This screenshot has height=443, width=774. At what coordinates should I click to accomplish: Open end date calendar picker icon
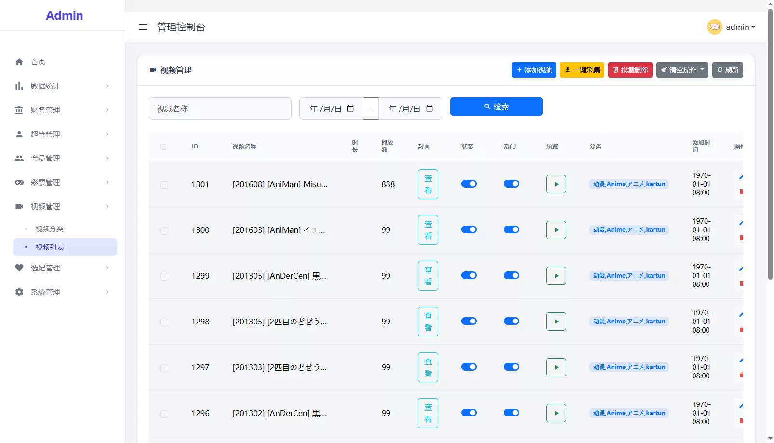429,108
